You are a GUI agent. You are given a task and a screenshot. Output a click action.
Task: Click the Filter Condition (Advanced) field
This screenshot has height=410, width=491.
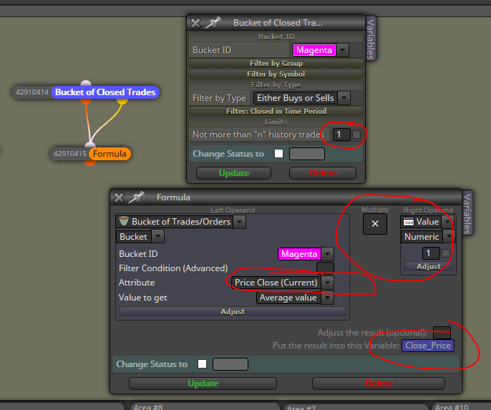coord(325,268)
